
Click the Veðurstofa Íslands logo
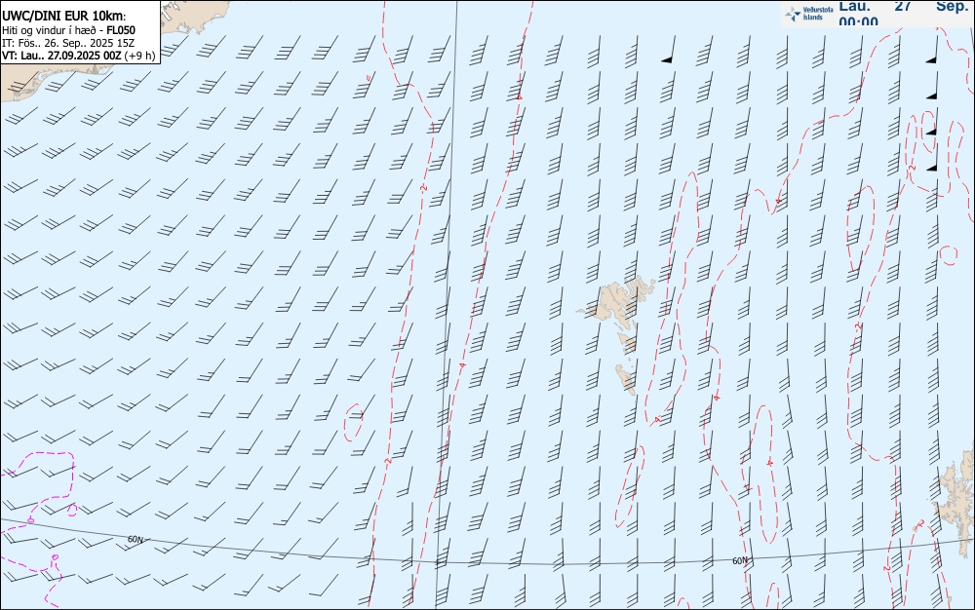809,13
